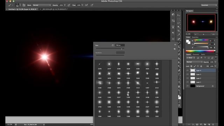Lock image pixels with brush lock icon
Image resolution: width=224 pixels, height=126 pixels.
click(195, 66)
